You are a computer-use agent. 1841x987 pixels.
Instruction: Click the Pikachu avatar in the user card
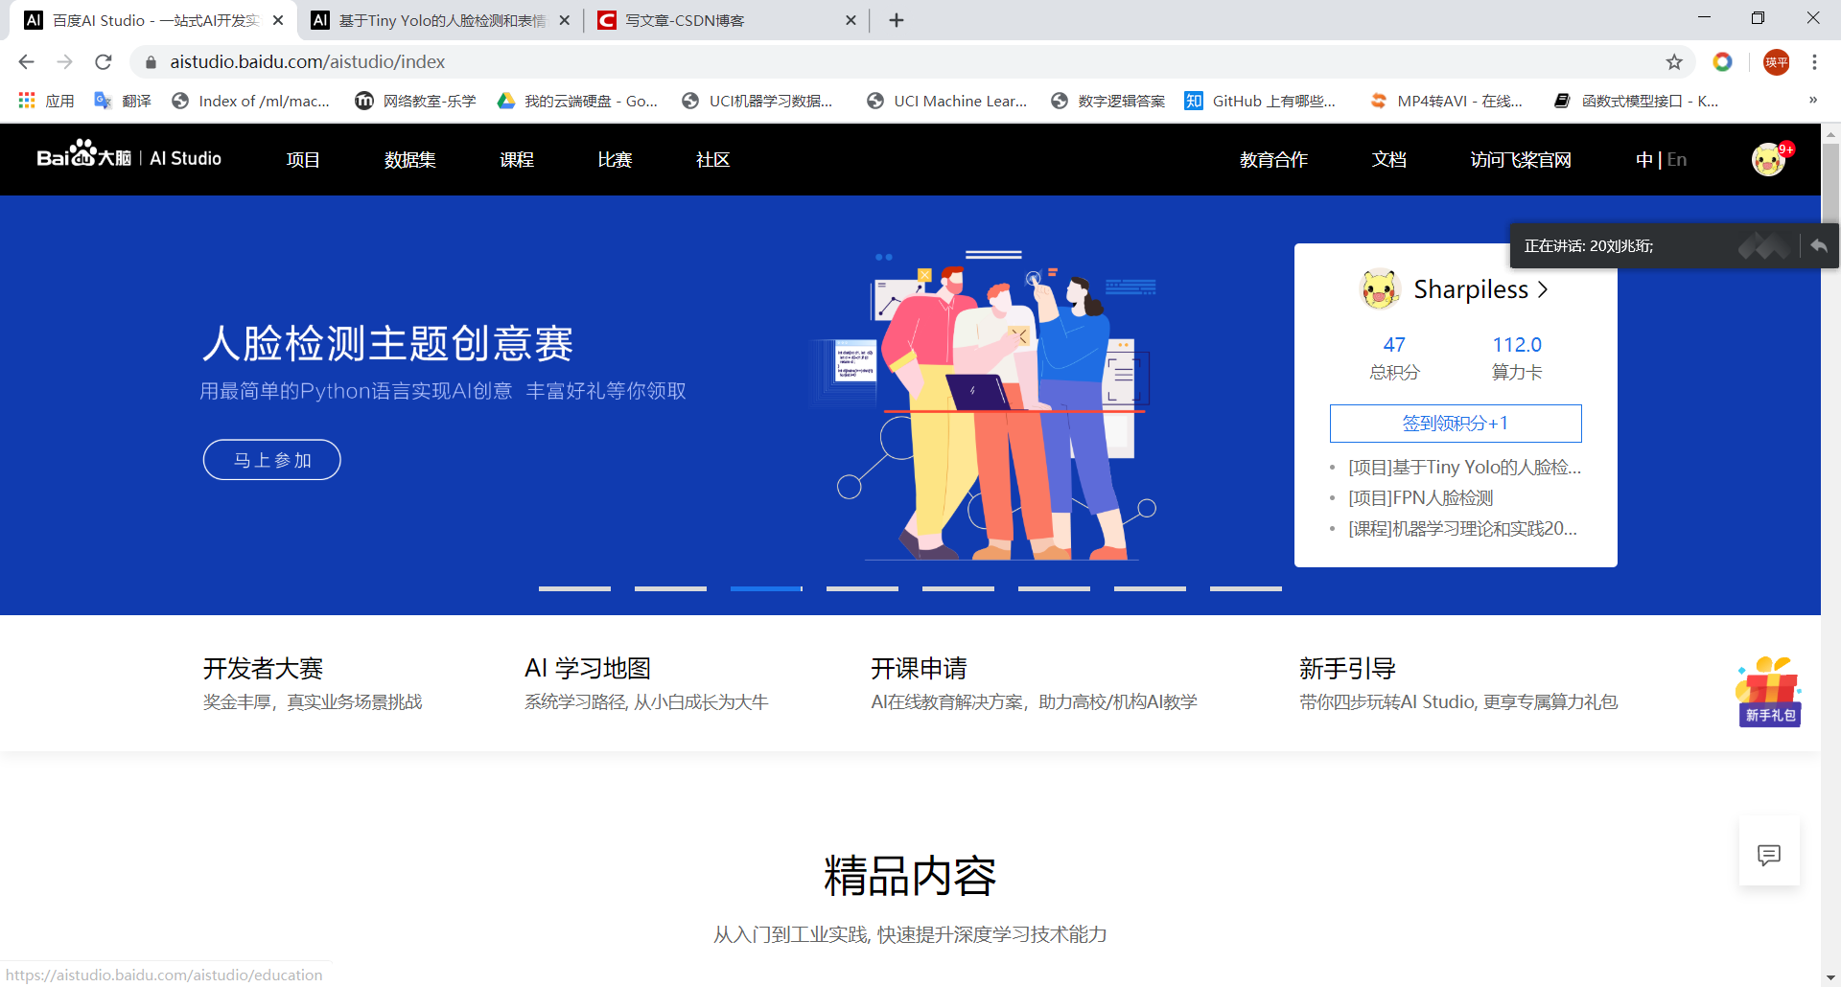click(1380, 289)
